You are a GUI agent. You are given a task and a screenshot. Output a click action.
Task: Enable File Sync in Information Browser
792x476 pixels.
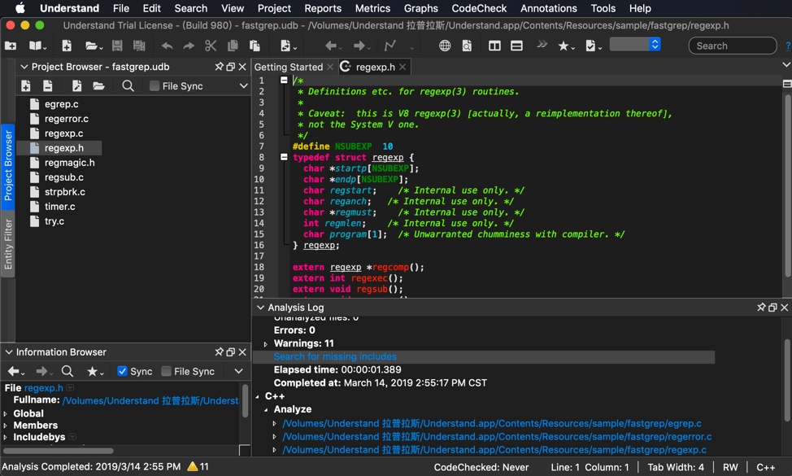167,372
